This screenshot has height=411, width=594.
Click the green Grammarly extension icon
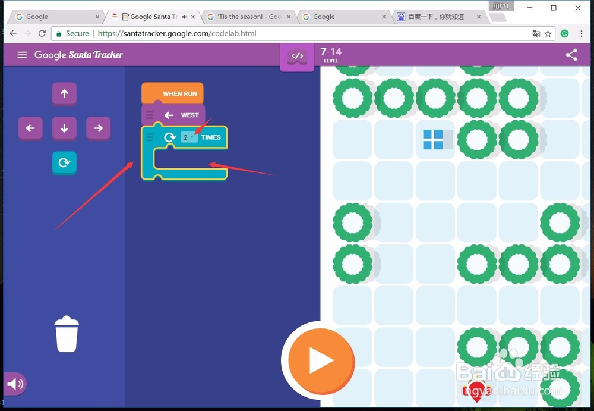point(564,33)
